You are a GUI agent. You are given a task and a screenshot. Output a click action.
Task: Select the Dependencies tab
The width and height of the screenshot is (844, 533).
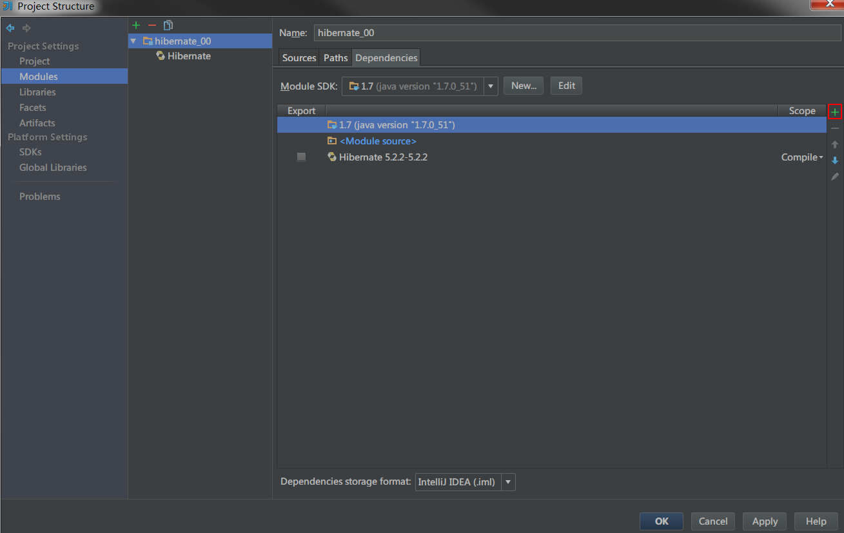386,58
